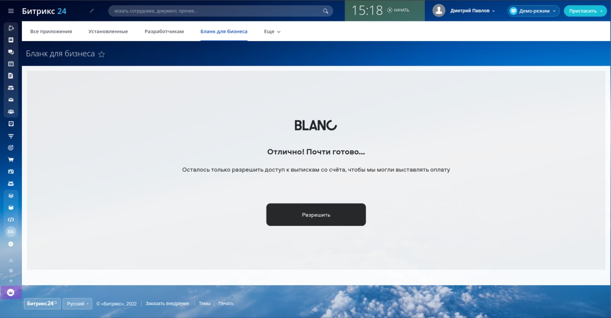Click the Отлично! Почти готово... heading

[x=316, y=152]
